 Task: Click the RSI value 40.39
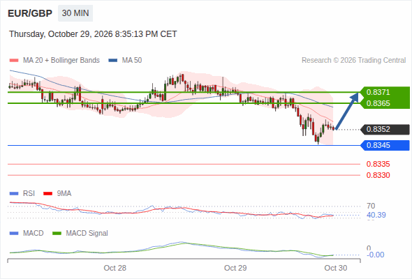(x=376, y=216)
